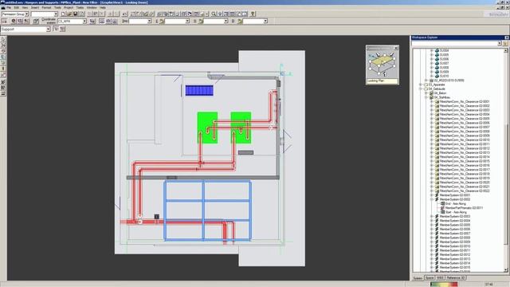510x287 pixels.
Task: Open the View menu
Action: click(x=25, y=7)
